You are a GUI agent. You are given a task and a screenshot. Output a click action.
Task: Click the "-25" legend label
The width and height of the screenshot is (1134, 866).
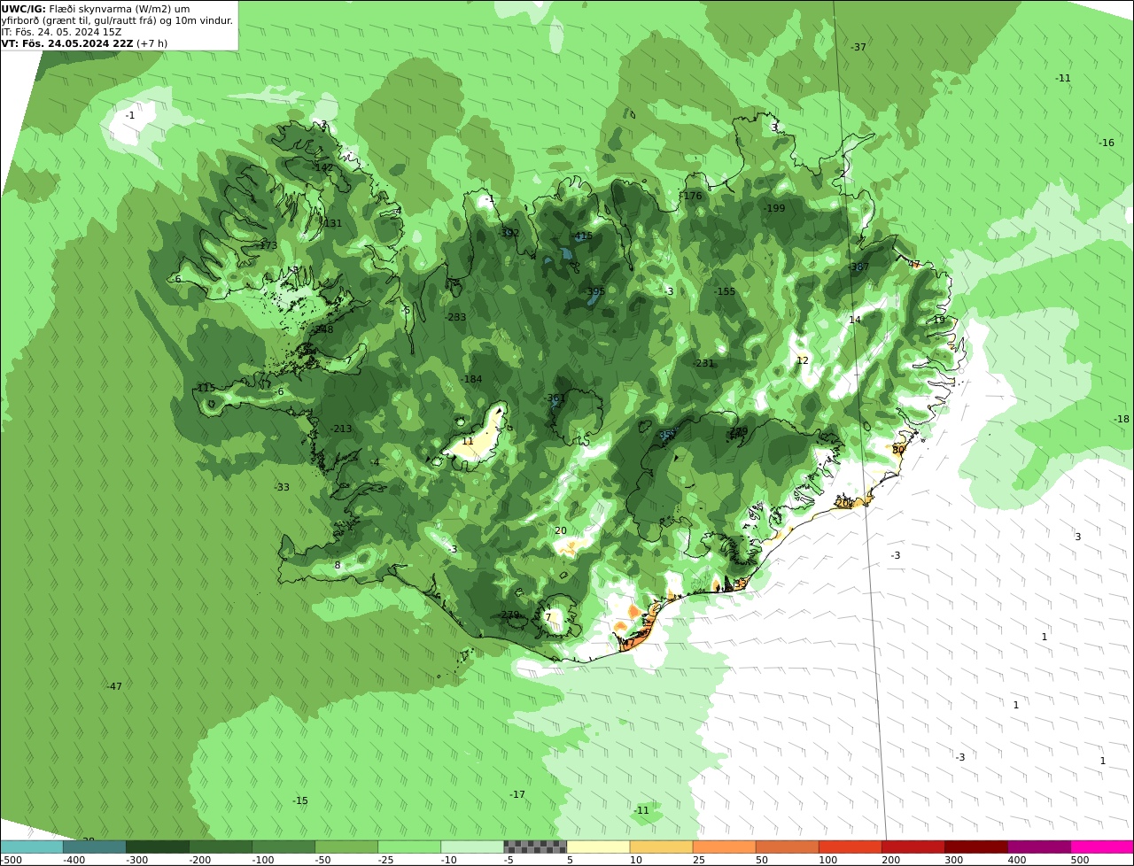point(386,860)
